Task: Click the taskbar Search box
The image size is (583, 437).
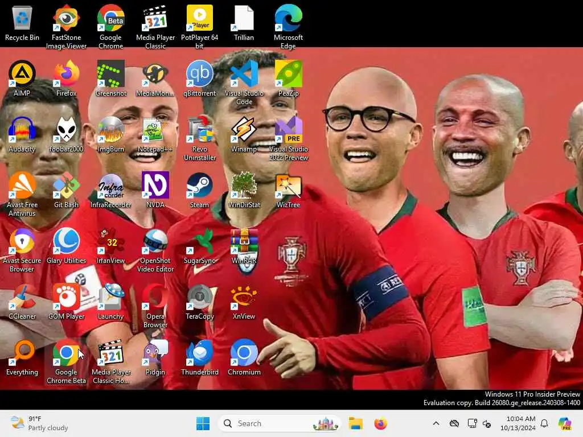Action: 279,423
